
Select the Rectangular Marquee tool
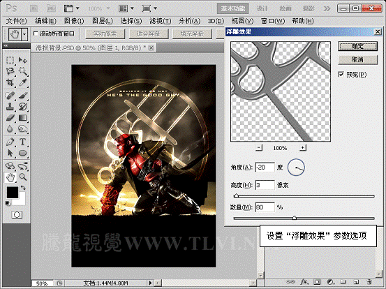click(10, 60)
